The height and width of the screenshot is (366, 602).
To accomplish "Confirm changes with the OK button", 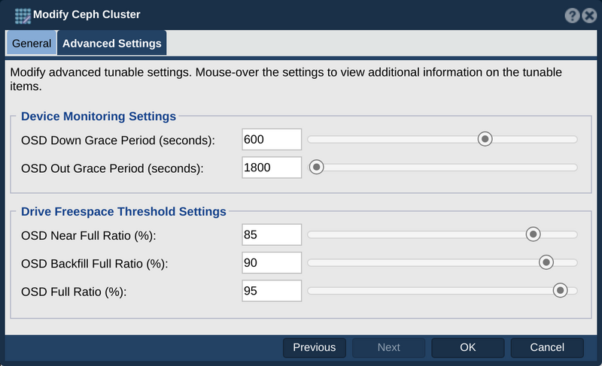I will 467,348.
